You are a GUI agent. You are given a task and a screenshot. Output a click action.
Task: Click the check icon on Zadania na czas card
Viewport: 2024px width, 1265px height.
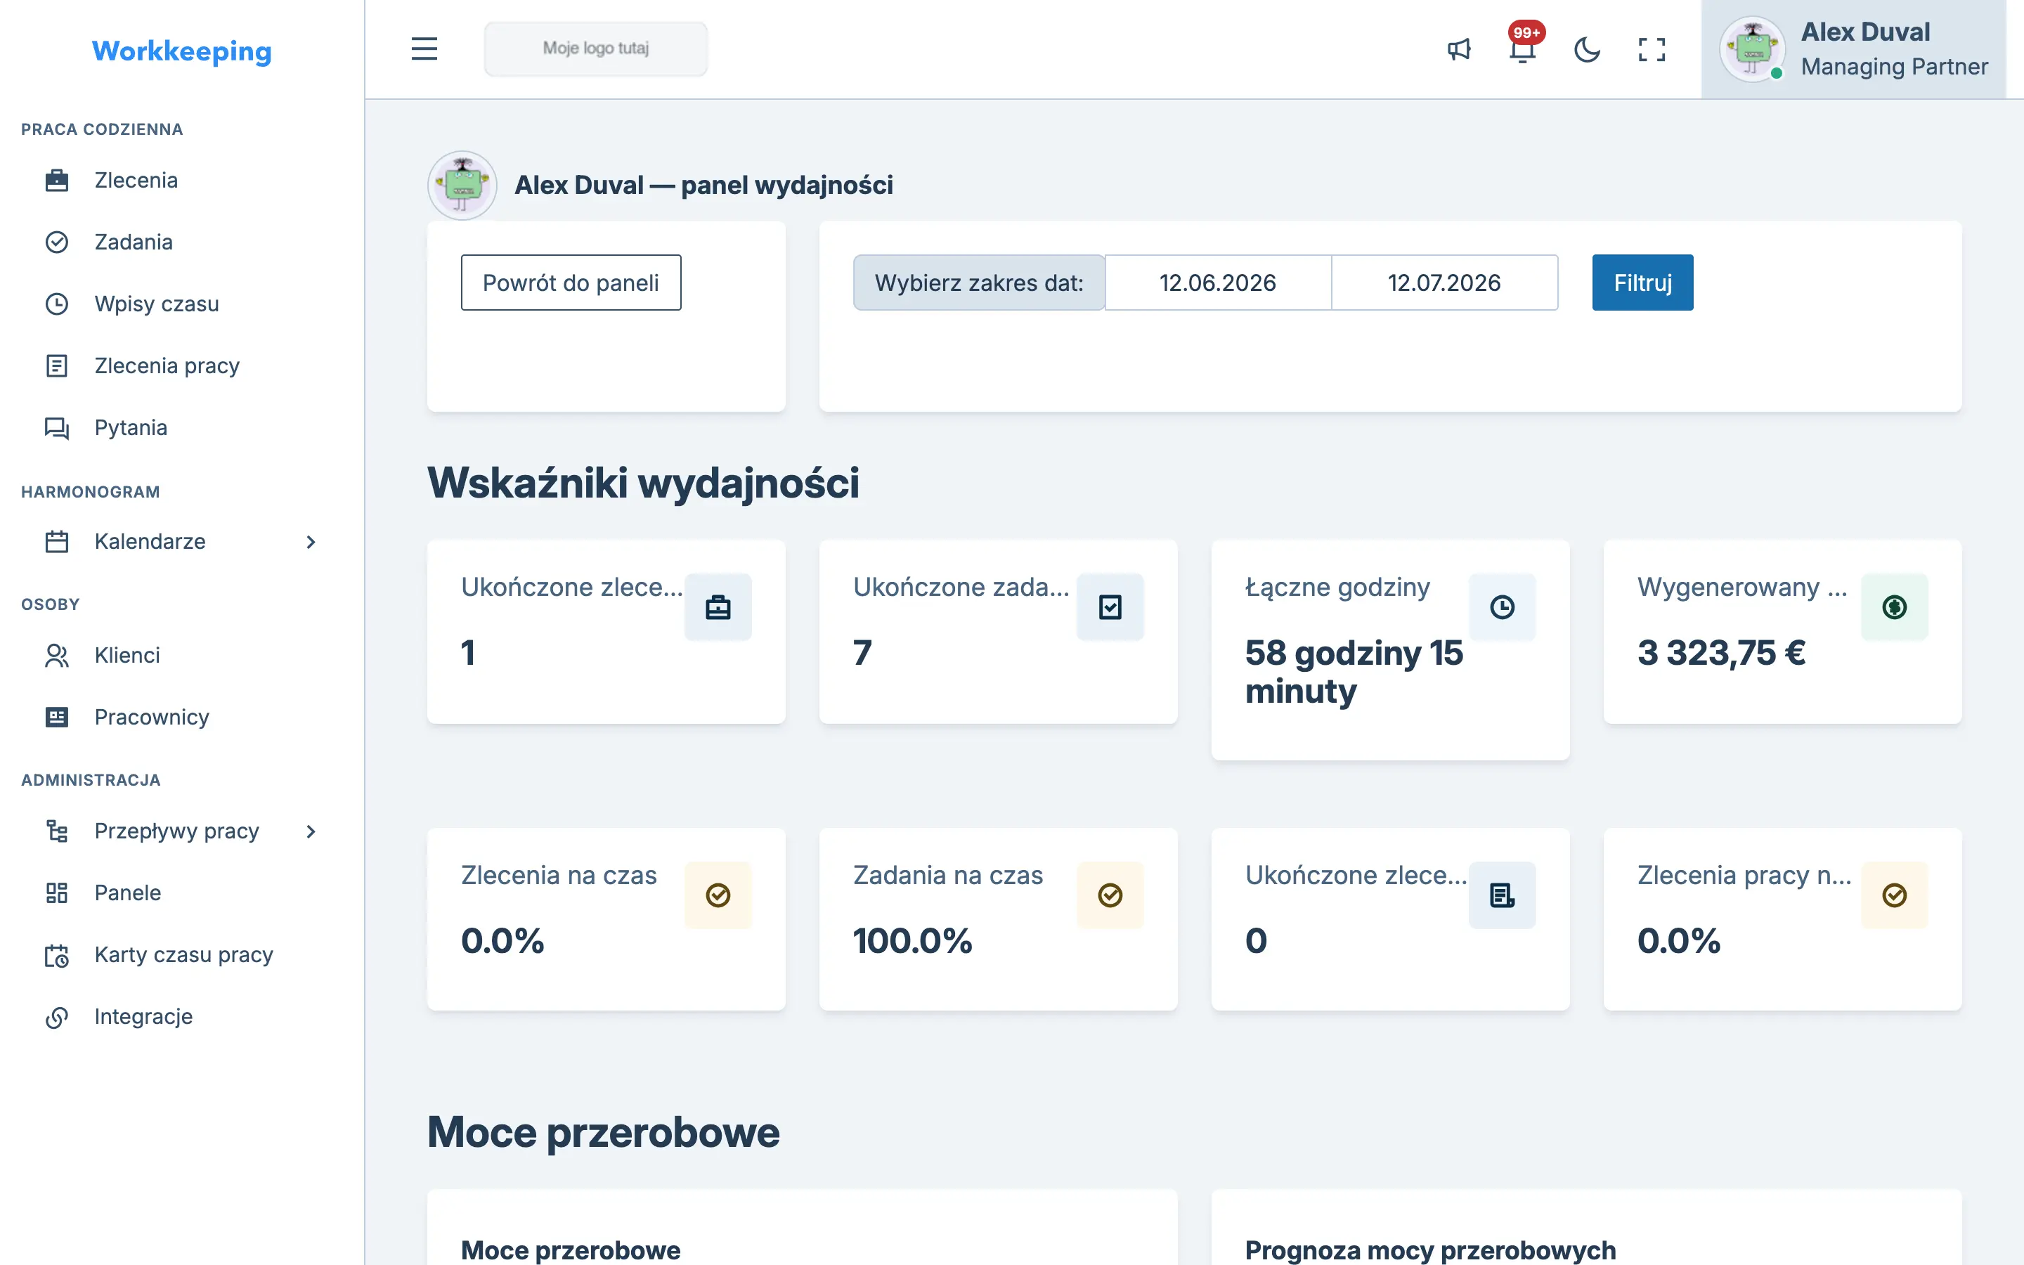(1110, 895)
